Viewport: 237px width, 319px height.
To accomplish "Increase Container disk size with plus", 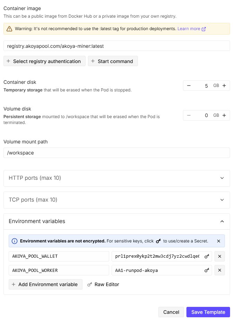I will 224,86.
